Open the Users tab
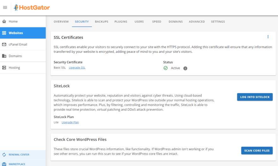This screenshot has height=166, width=278. point(139,21)
